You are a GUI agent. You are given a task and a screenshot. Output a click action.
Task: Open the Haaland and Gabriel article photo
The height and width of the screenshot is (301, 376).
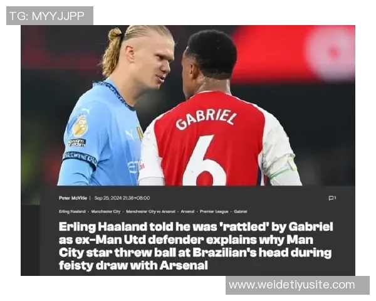click(188, 105)
